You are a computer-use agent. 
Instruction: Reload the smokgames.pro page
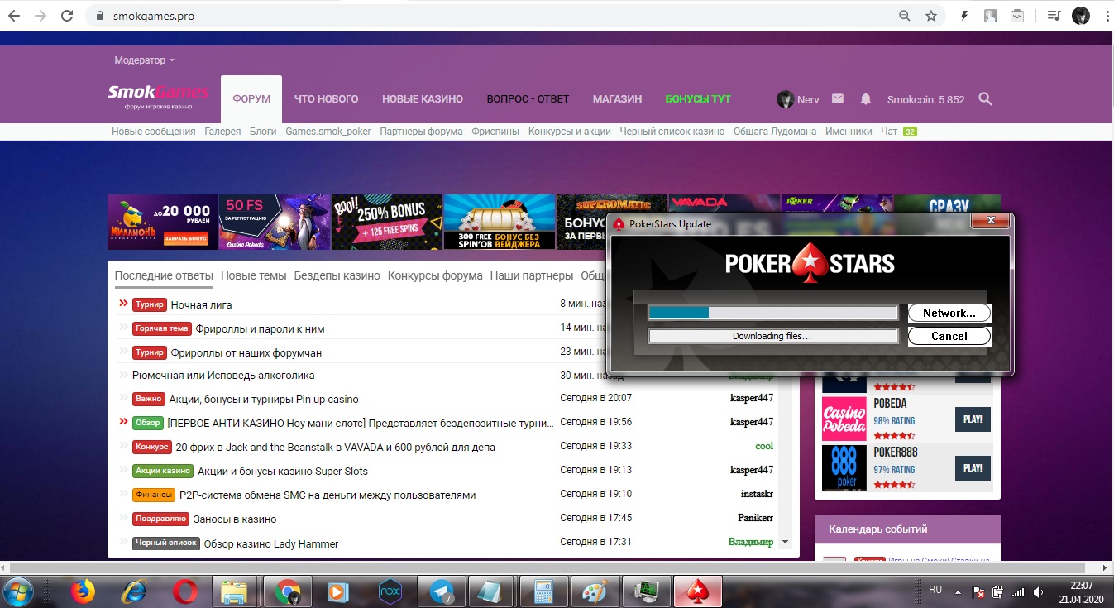tap(67, 16)
